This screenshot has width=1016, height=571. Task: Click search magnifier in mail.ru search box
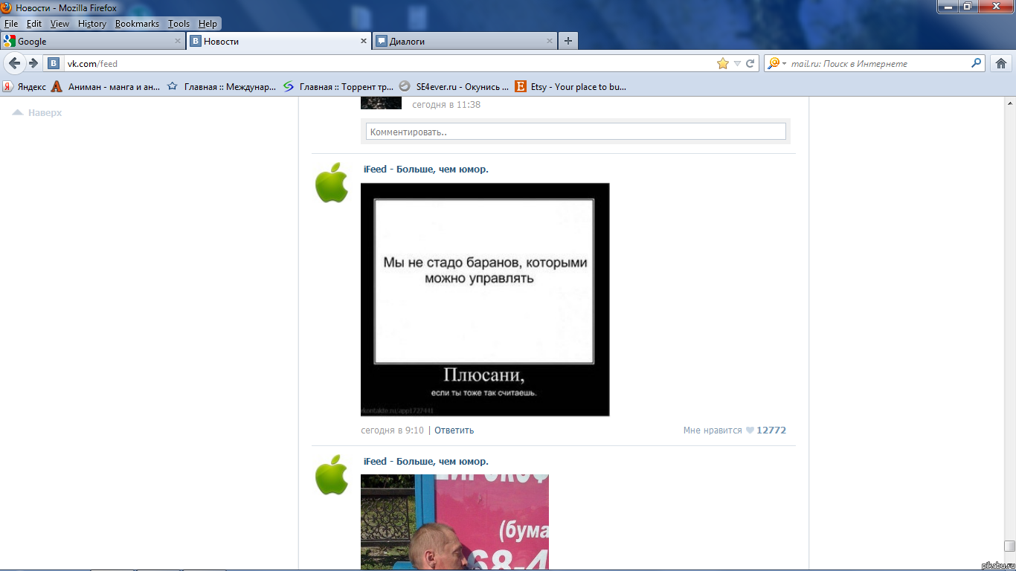point(977,63)
